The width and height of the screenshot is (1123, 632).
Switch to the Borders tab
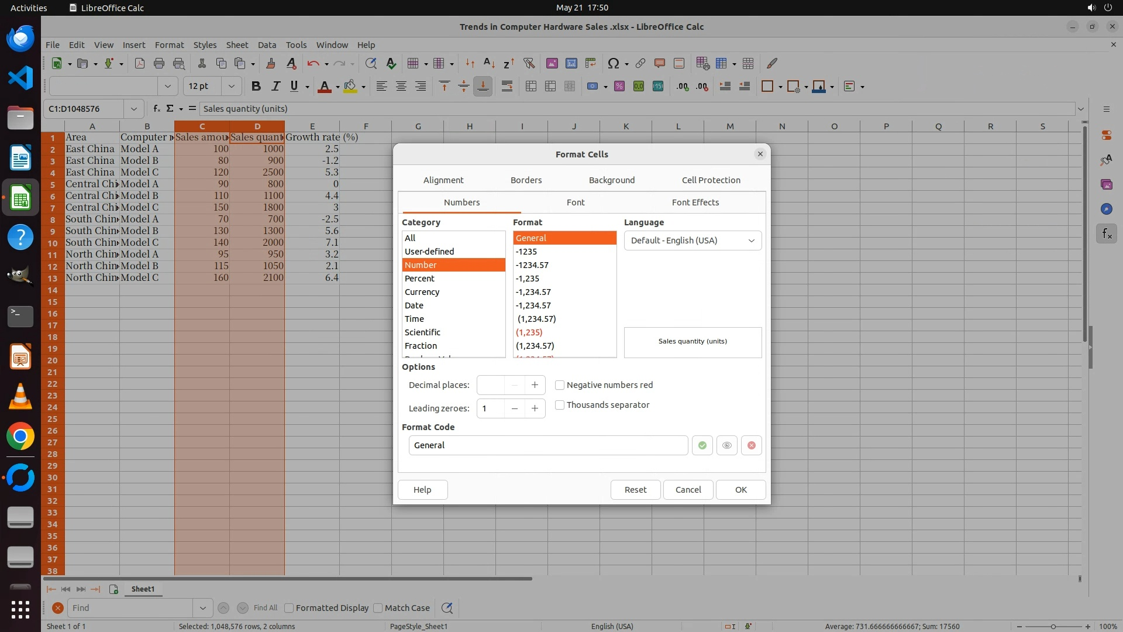point(526,180)
